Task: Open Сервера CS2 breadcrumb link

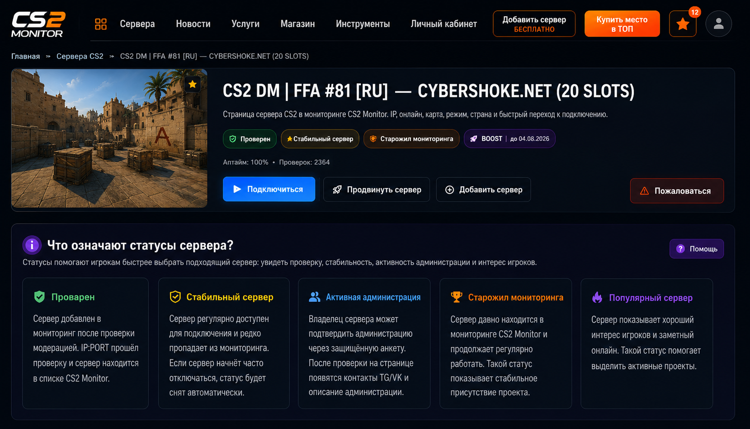Action: pos(80,56)
